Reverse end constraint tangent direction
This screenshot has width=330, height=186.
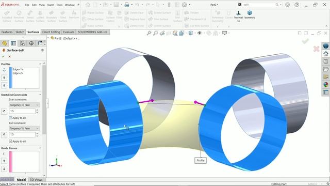tap(4, 134)
